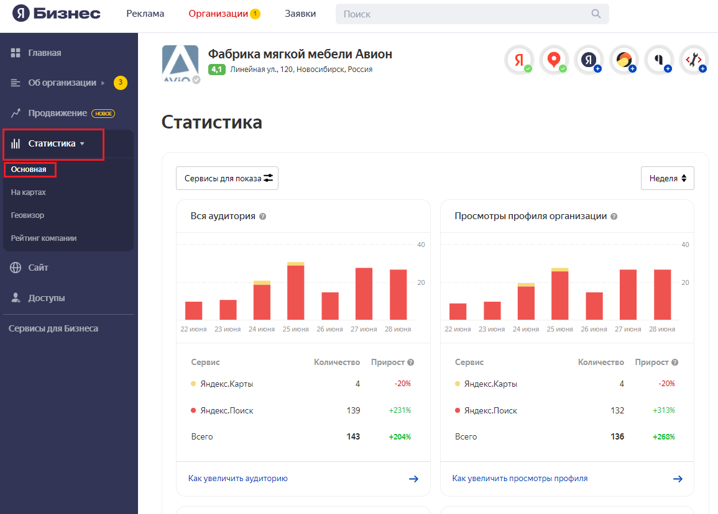The width and height of the screenshot is (718, 514).
Task: Open the Реклама top menu
Action: click(145, 14)
